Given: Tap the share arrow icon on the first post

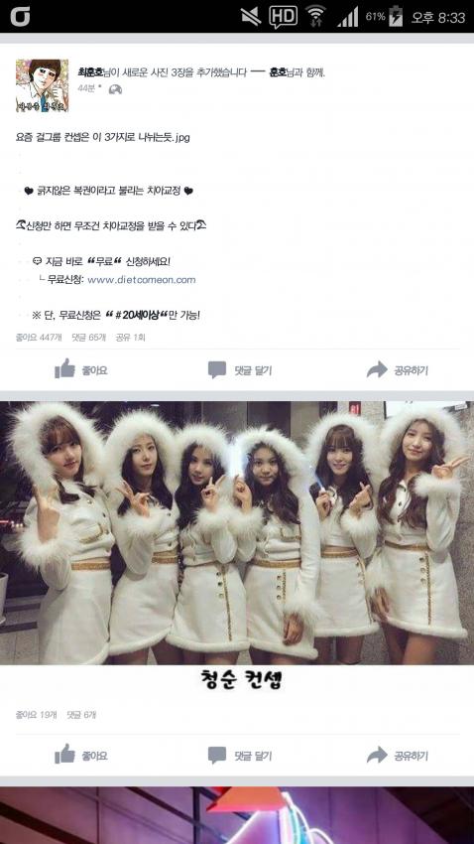Looking at the screenshot, I should [377, 369].
